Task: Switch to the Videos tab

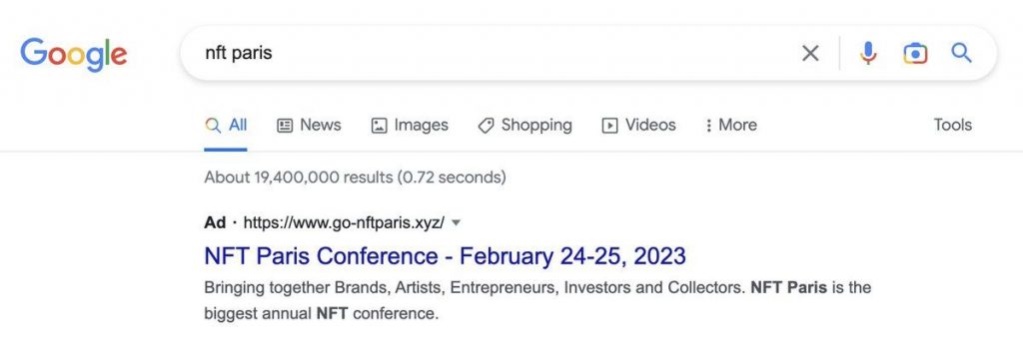Action: pyautogui.click(x=638, y=125)
